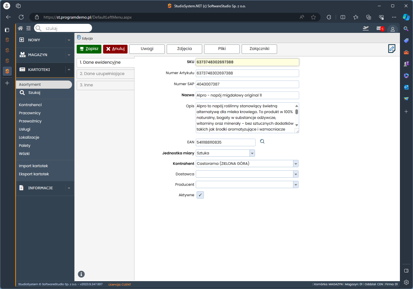This screenshot has height=289, width=413.
Task: Open the Zdjęcia button
Action: 184,49
